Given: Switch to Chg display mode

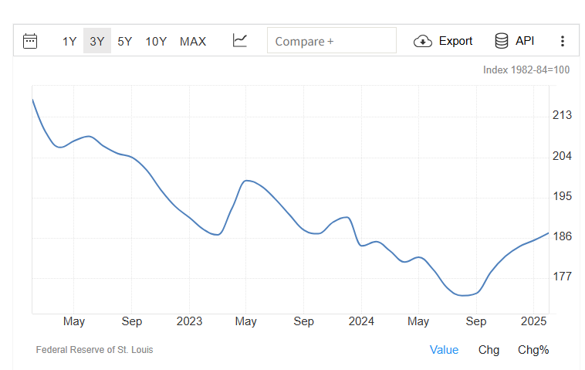Looking at the screenshot, I should (x=489, y=350).
